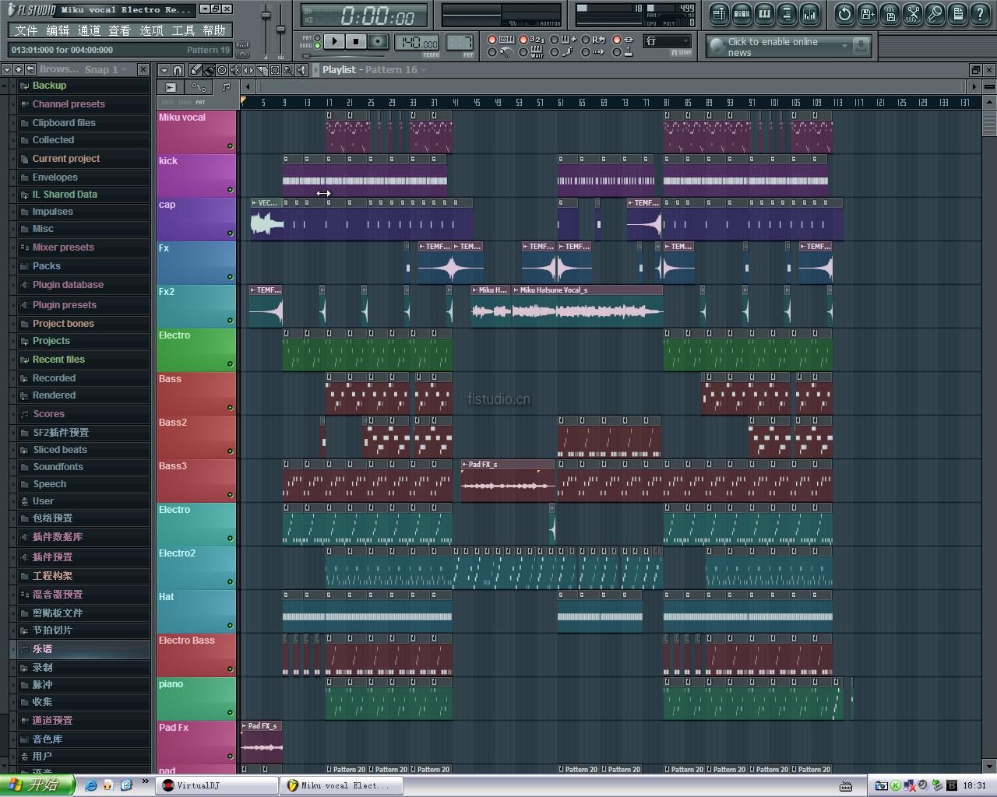Open the 通道 menu

coord(89,30)
